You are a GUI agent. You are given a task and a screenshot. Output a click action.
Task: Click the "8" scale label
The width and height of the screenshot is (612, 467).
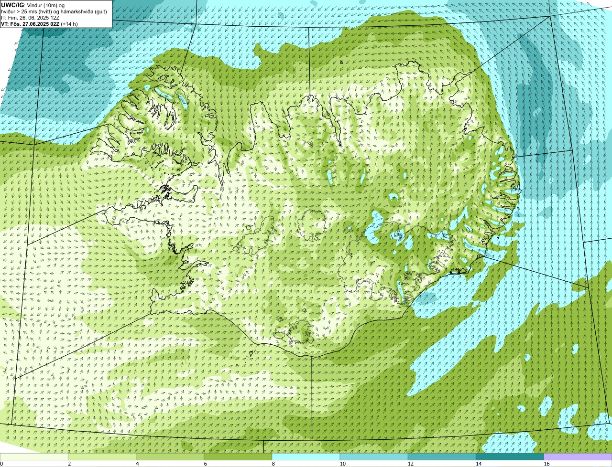273,464
